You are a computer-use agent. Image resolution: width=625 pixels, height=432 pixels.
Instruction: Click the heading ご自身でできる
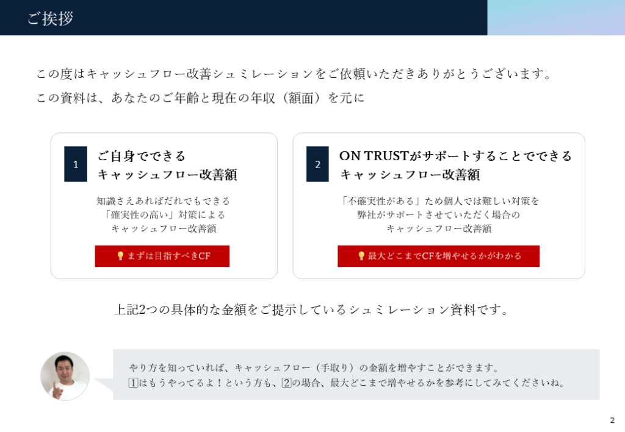[142, 155]
